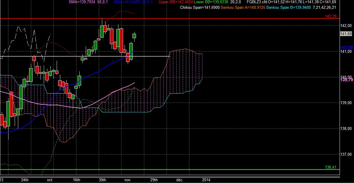Click the 139,00 price axis label
Screen dimensions: 354x183
346,103
